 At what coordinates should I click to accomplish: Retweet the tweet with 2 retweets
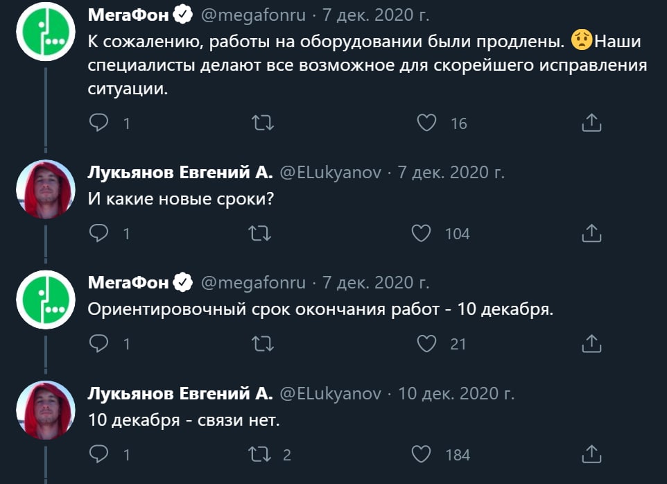(x=262, y=454)
